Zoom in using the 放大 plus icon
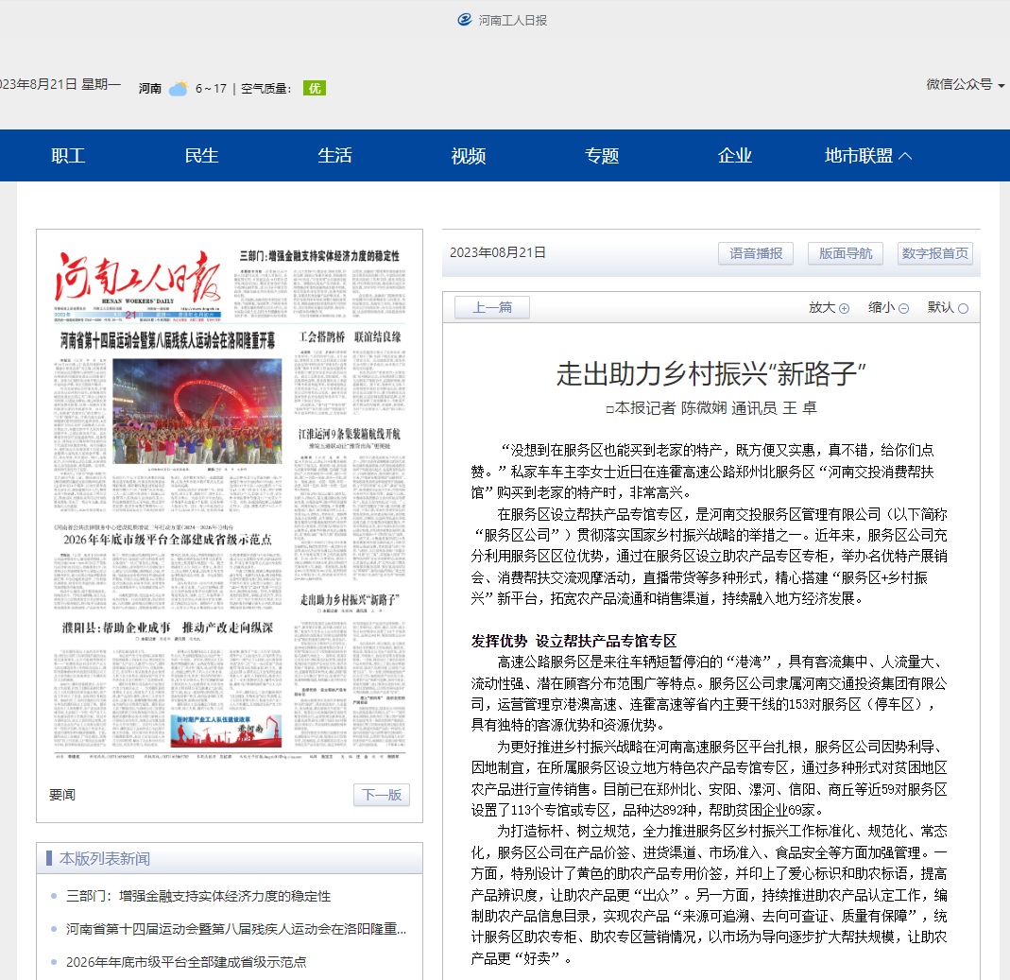This screenshot has width=1010, height=980. tap(842, 307)
